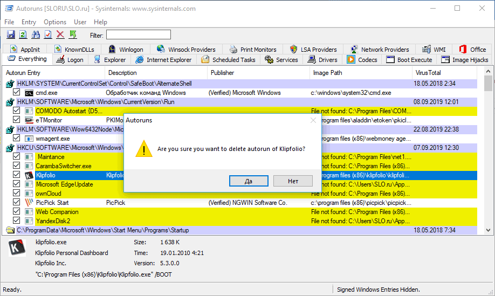Switch to the LSA Providers tab
Screen dimensions: 495x296
click(313, 50)
